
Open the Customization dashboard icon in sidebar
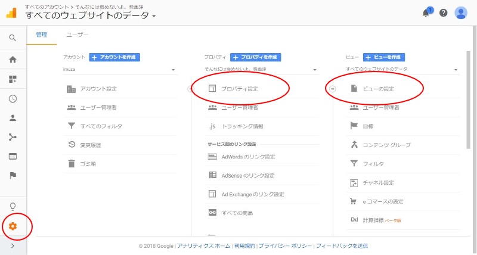click(13, 79)
